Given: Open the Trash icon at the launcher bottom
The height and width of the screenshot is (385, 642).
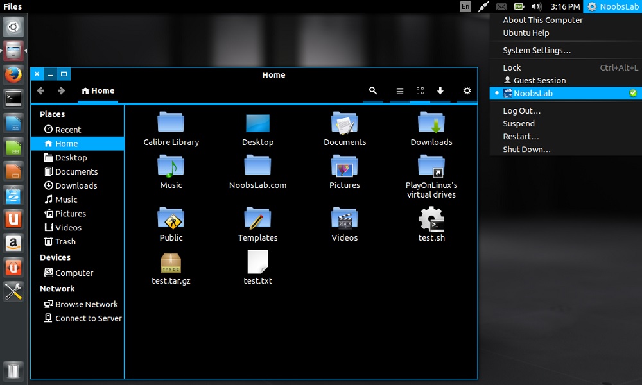Looking at the screenshot, I should (x=13, y=370).
